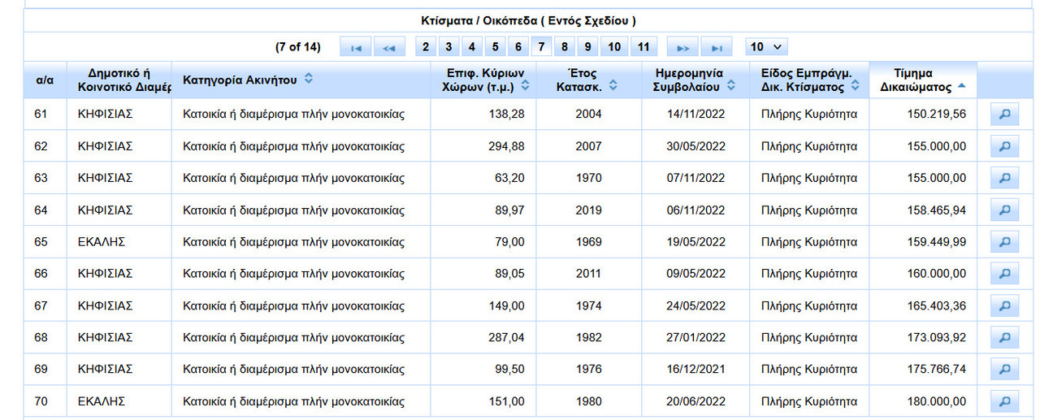Open details magnifier for row 63

click(1004, 178)
